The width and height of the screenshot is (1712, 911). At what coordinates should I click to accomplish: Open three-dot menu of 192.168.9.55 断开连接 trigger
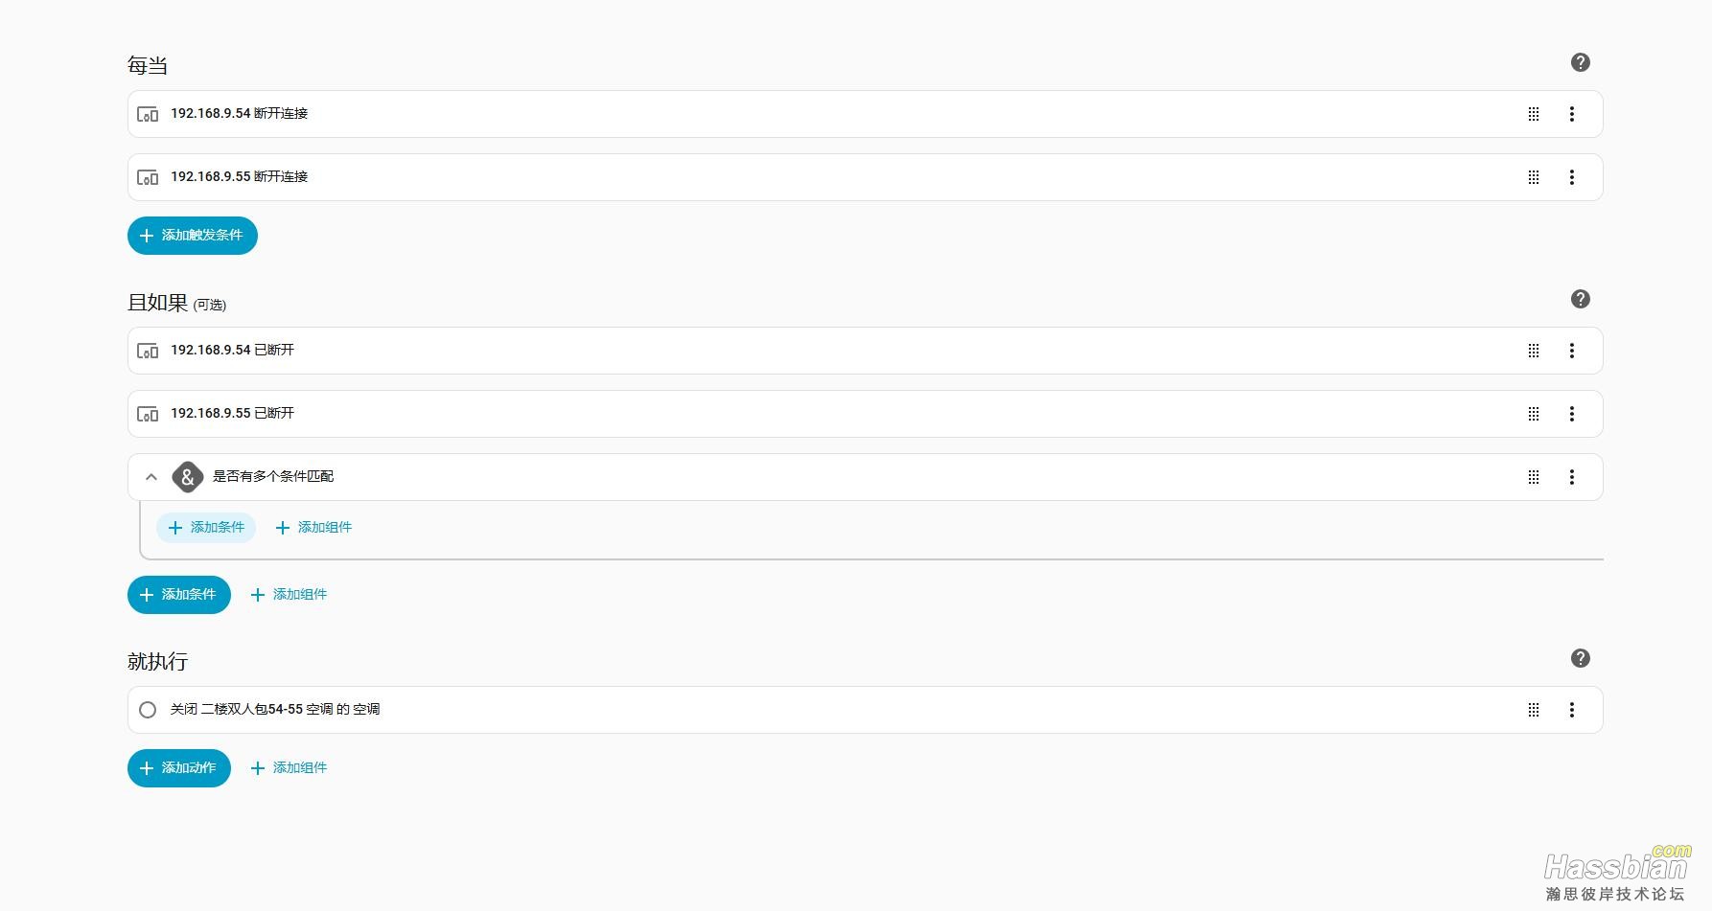1572,177
